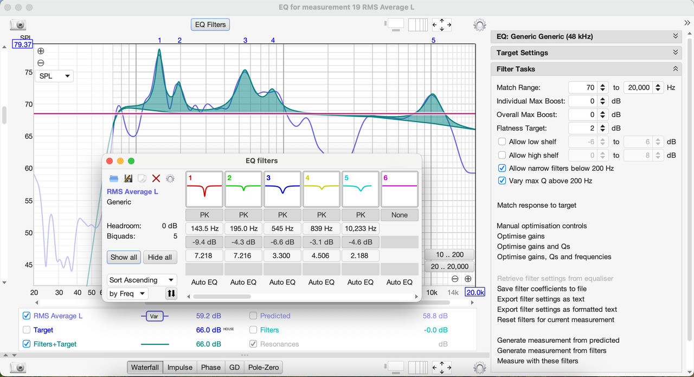Click the top fit-to-window arrows icon
Viewport: 694px width, 377px height.
441,25
